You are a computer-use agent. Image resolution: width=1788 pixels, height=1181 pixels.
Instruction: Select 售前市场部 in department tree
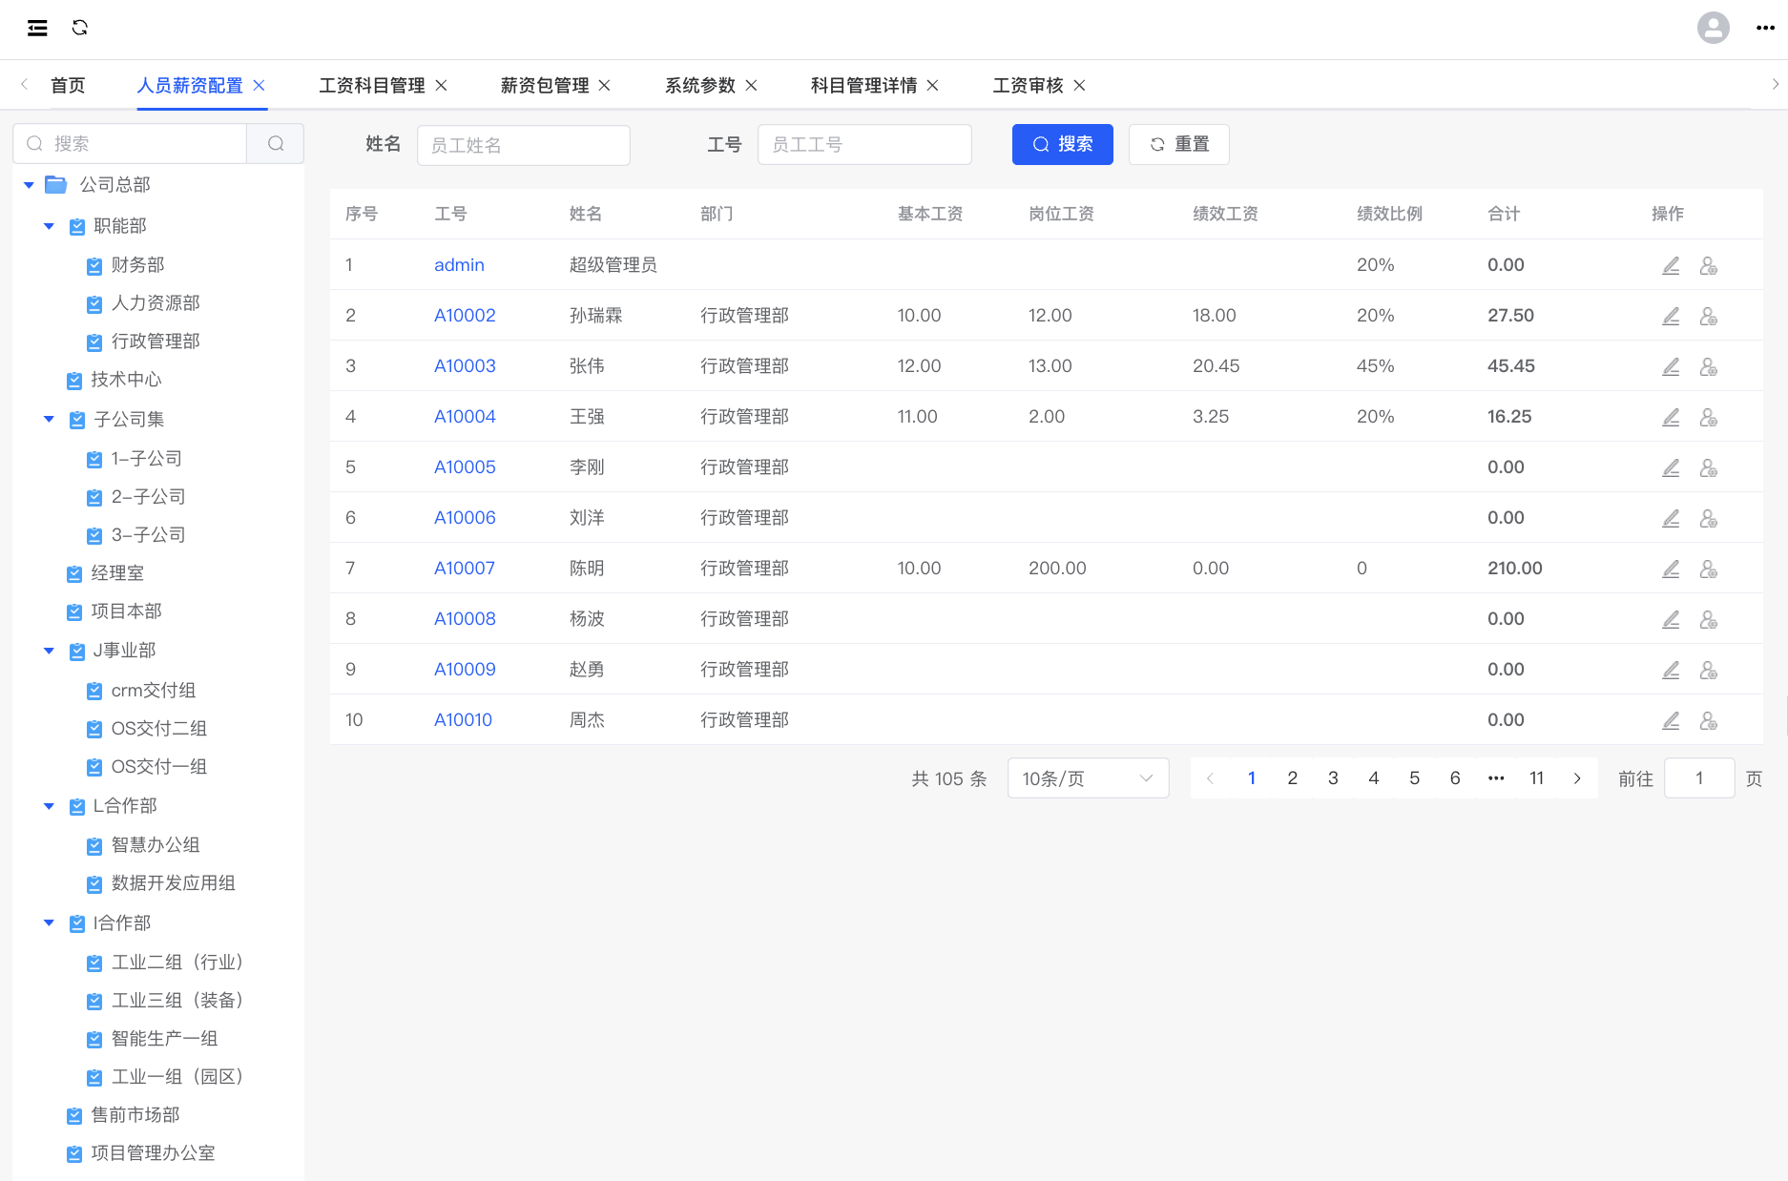pyautogui.click(x=135, y=1115)
